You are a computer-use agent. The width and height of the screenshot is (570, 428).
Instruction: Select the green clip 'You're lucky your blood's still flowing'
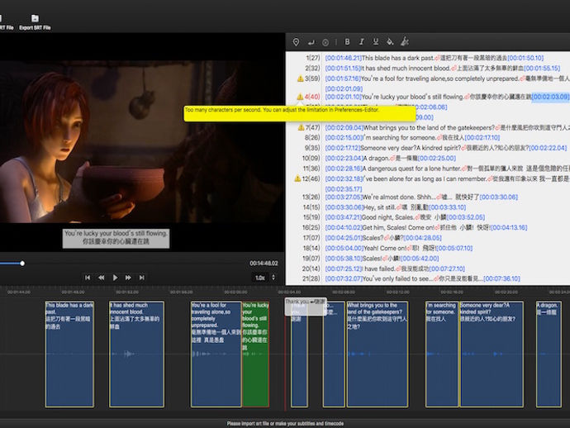pyautogui.click(x=255, y=354)
